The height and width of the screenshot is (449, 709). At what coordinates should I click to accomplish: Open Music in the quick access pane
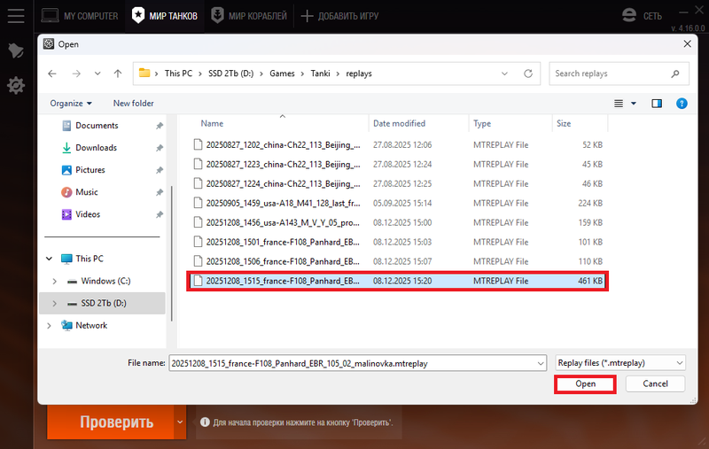click(86, 192)
